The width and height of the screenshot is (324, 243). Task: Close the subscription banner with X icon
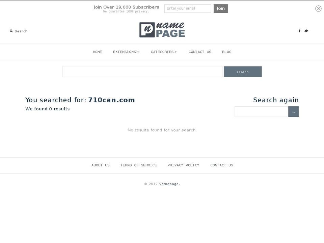pyautogui.click(x=318, y=8)
